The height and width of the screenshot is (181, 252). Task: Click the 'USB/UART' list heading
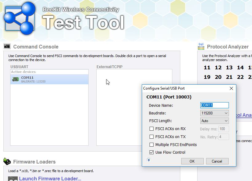coord(19,67)
